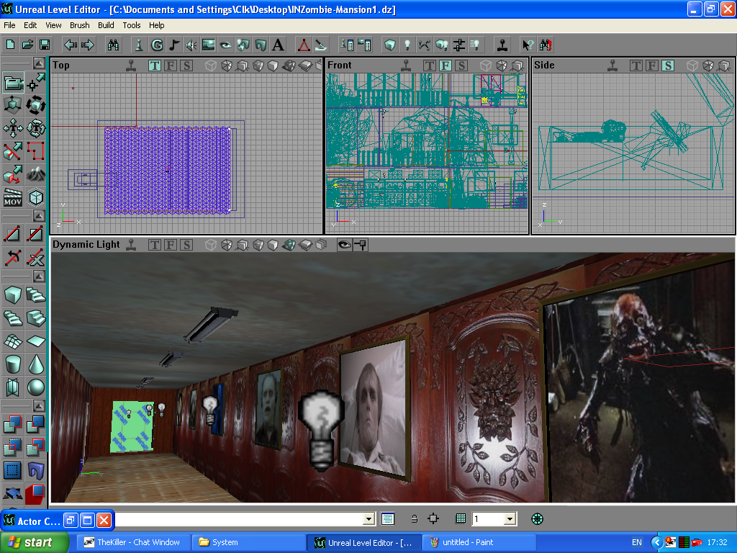This screenshot has width=737, height=553.
Task: Click the Build Lighting lightbulb toolbar icon
Action: tap(407, 45)
